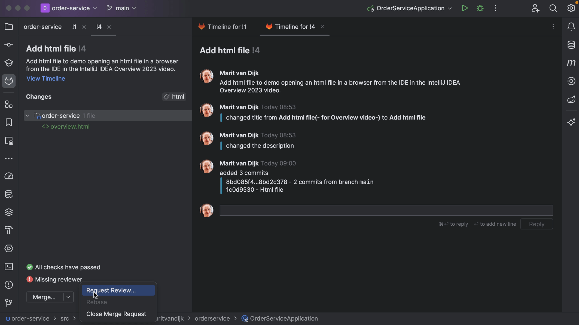
Task: Open the Merge button dropdown arrow
Action: coord(68,297)
